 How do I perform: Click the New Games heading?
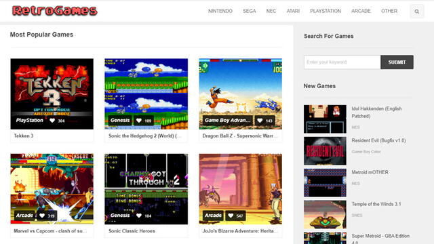tap(319, 86)
